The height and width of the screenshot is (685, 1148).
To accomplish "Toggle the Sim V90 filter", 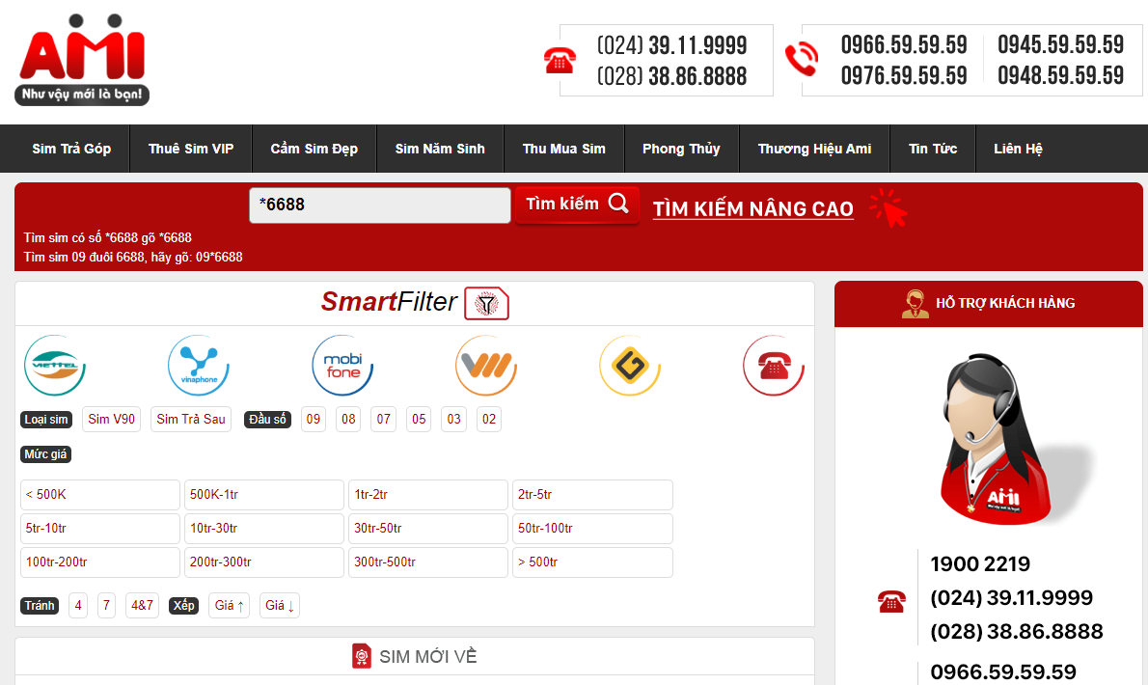I will (112, 420).
